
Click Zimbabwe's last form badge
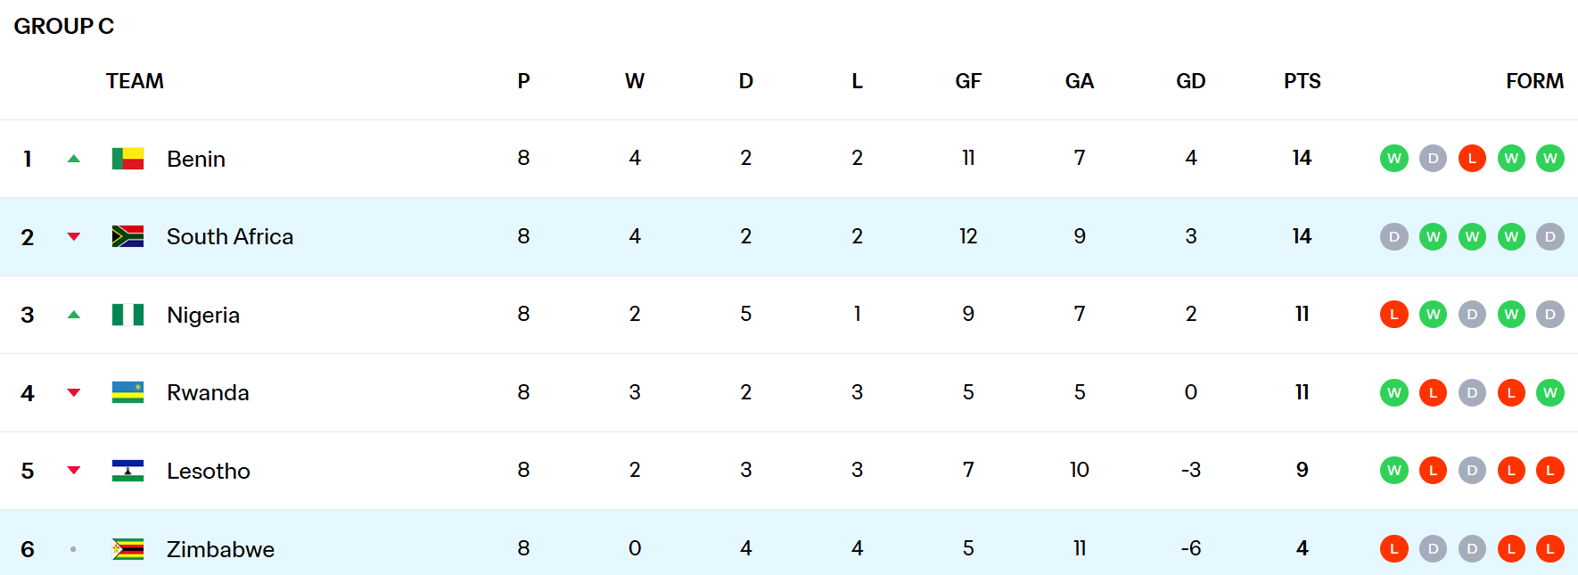1550,549
